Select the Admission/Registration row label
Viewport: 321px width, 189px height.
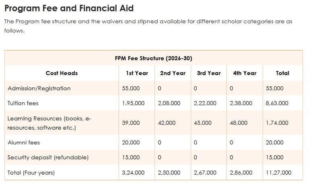(x=39, y=88)
